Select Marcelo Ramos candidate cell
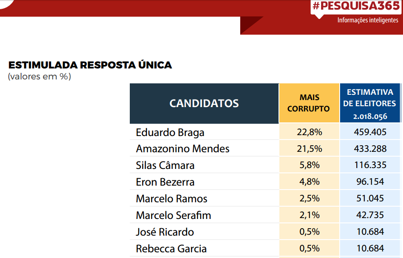This screenshot has height=258, width=403. 172,199
